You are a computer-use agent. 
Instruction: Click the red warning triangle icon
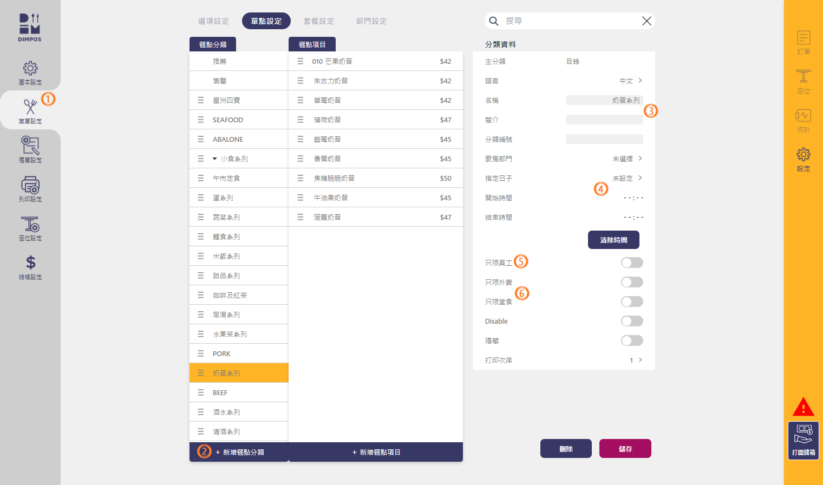click(804, 407)
